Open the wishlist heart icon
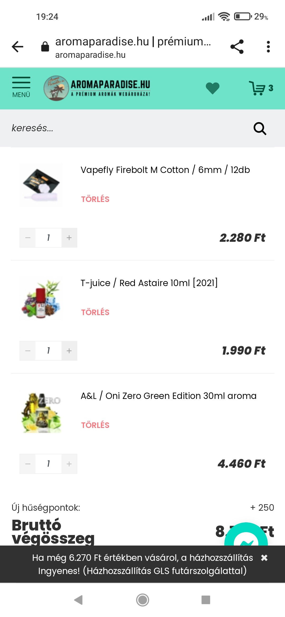The width and height of the screenshot is (285, 617). (212, 88)
